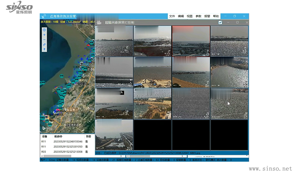Open the 参数 menu

click(x=198, y=16)
